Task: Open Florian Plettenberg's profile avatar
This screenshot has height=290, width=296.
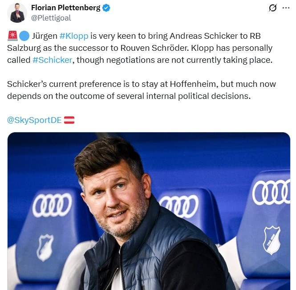Action: click(x=17, y=12)
